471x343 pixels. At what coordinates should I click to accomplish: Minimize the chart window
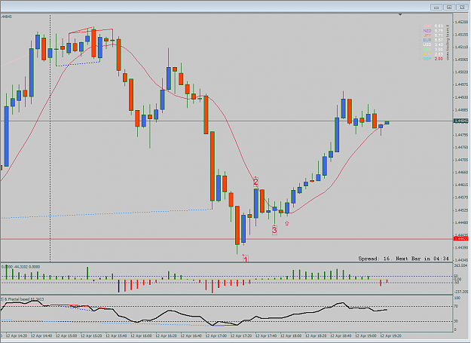[x=436, y=8]
